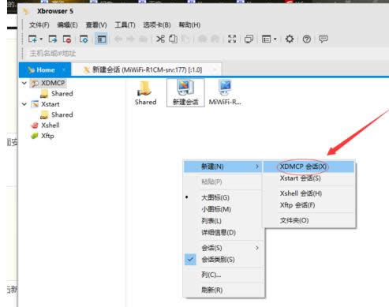Viewport: 389px width, 307px height.
Task: Open the 新建(N) submenu entry
Action: point(223,167)
